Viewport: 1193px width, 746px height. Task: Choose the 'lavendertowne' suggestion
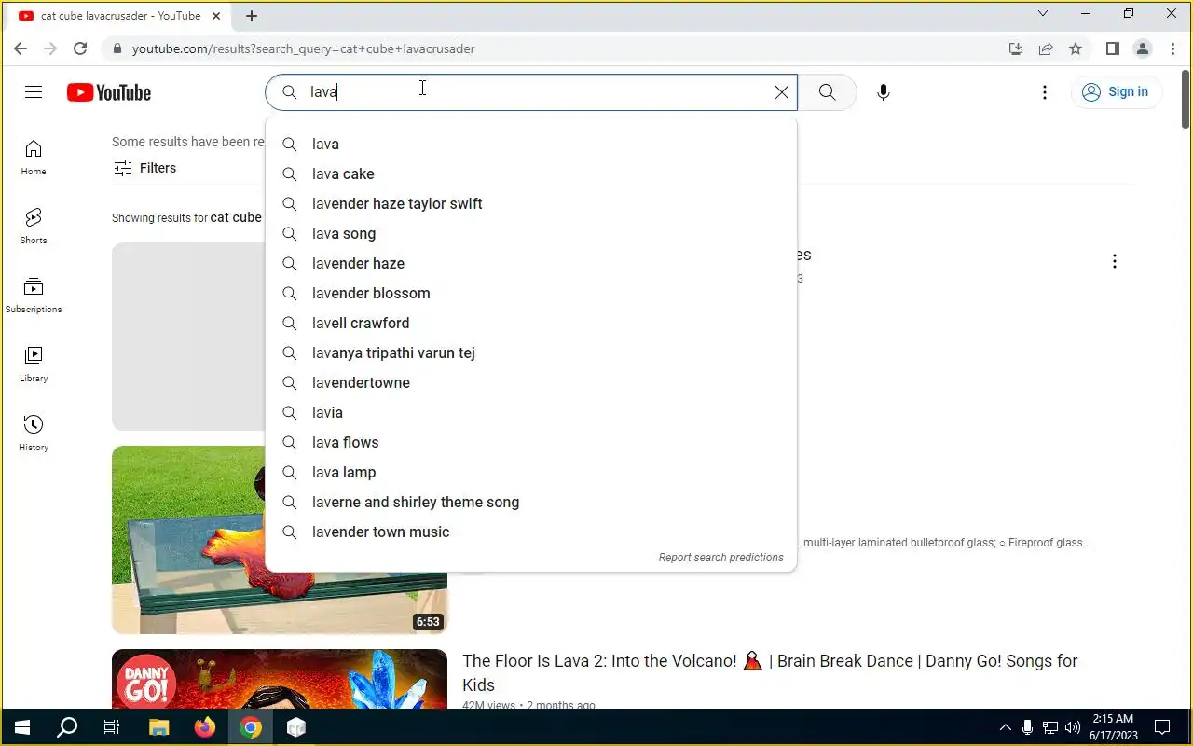[x=531, y=382]
